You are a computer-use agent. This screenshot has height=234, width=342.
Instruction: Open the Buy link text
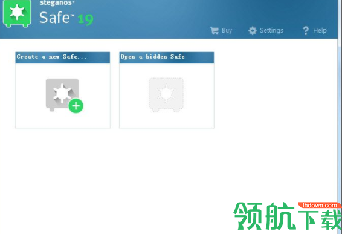(x=227, y=31)
